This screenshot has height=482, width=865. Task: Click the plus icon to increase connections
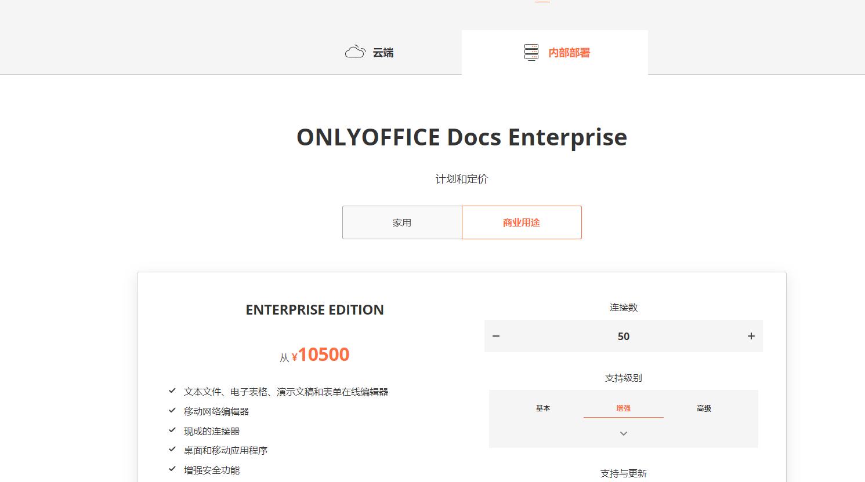click(x=751, y=336)
